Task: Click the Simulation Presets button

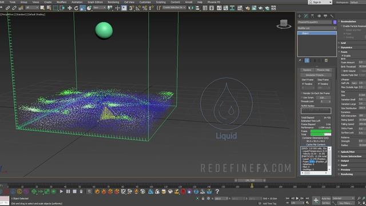Action: coord(316,75)
